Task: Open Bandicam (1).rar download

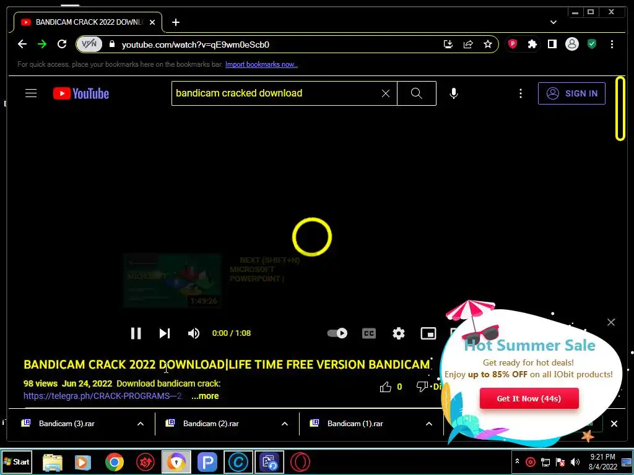Action: tap(355, 423)
